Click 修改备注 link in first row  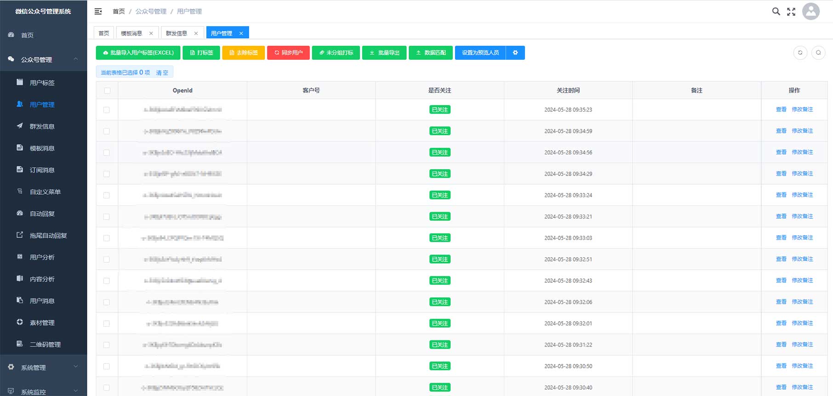[802, 109]
